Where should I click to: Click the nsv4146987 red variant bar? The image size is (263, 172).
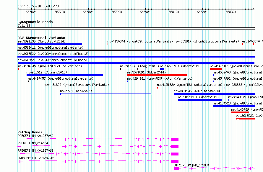pos(216,69)
